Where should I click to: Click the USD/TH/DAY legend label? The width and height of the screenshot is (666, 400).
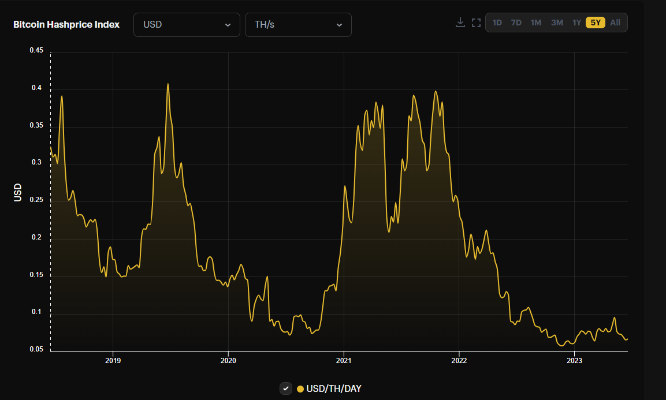click(x=334, y=389)
